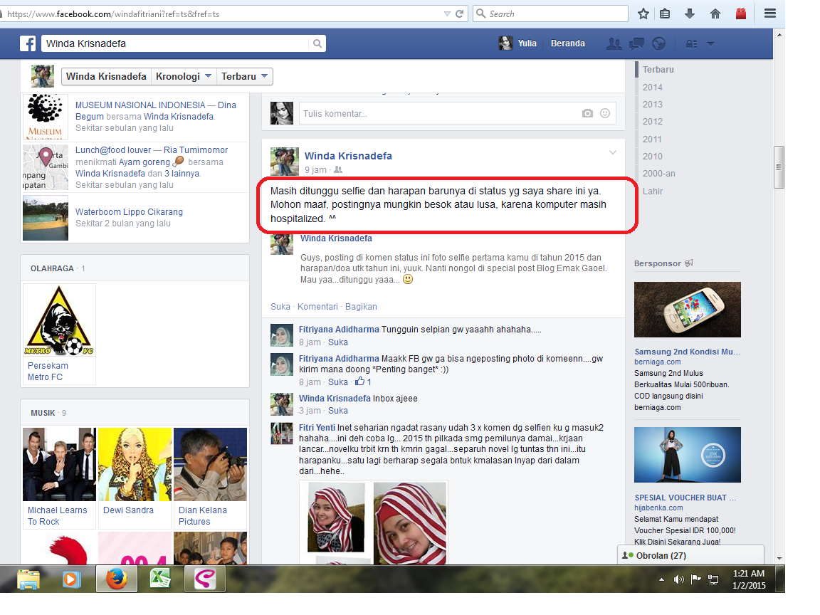The height and width of the screenshot is (615, 820).
Task: Click camera icon in comment box
Action: 587,113
